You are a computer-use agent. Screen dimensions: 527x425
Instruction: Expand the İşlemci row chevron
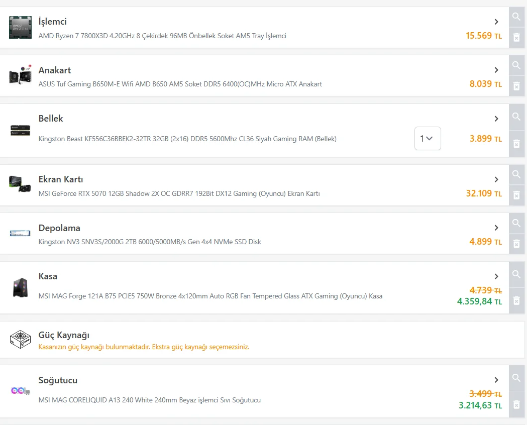tap(496, 22)
